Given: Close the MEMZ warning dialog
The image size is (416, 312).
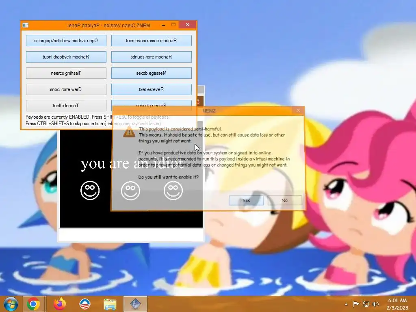Looking at the screenshot, I should coord(298,110).
